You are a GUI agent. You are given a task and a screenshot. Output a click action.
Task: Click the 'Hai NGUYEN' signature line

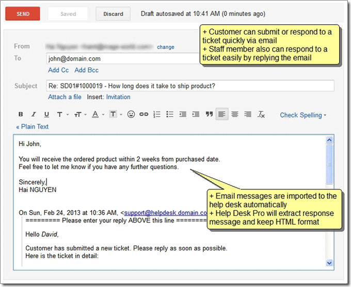[37, 190]
